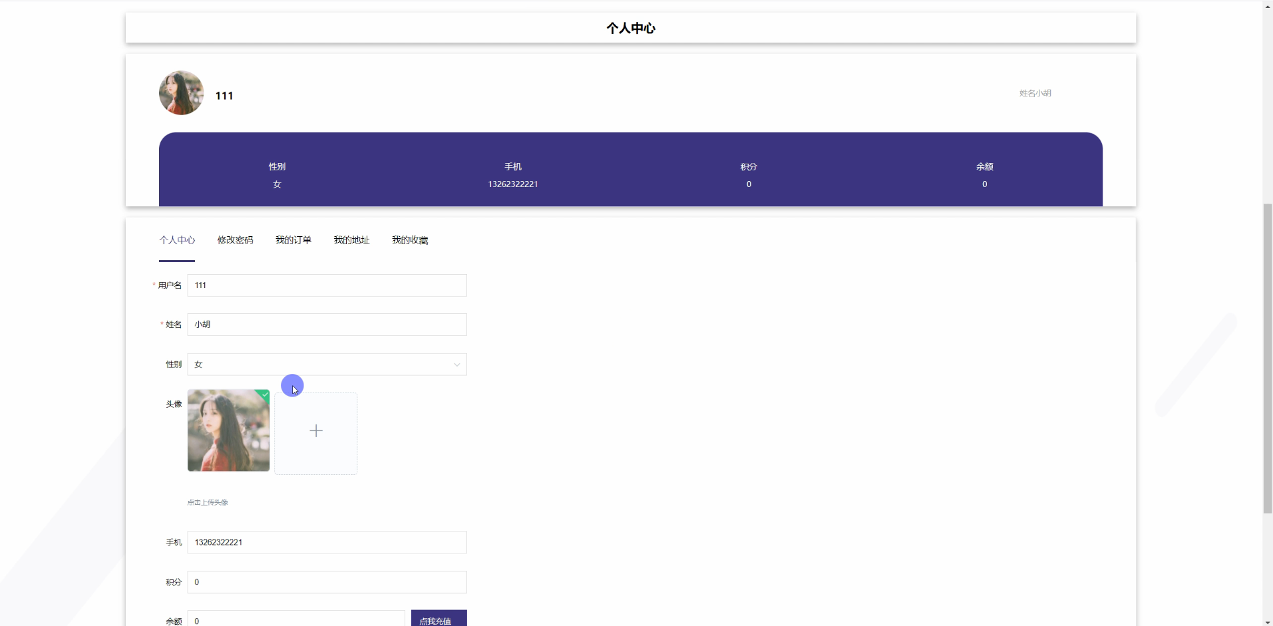Click the round profile avatar at top
This screenshot has height=626, width=1273.
181,93
